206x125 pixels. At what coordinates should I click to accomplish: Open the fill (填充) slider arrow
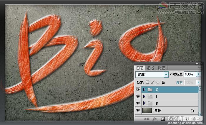199,83
